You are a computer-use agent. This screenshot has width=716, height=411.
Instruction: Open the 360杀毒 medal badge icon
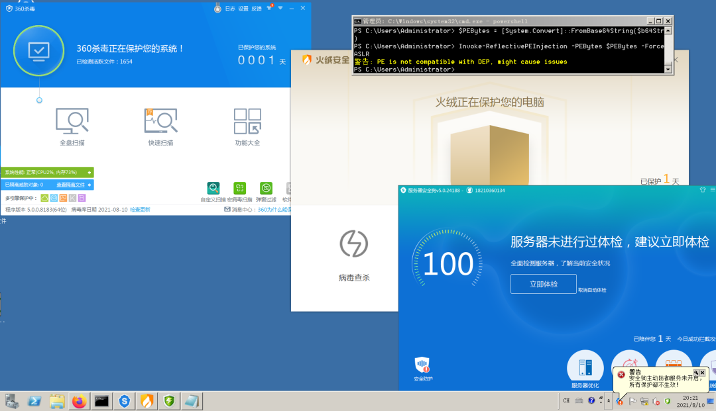[x=218, y=8]
